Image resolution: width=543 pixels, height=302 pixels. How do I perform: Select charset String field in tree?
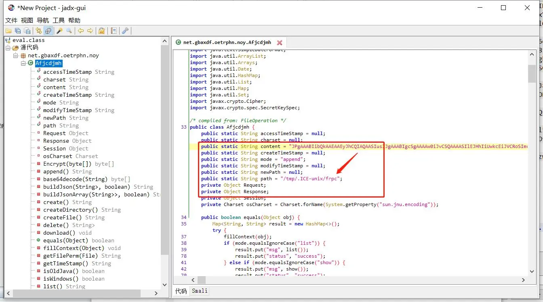tap(66, 79)
